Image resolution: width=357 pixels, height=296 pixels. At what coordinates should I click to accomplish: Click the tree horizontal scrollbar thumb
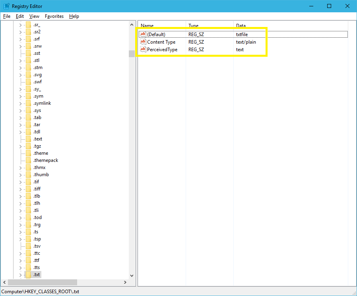pyautogui.click(x=43, y=283)
